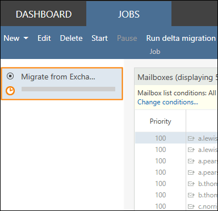Click mailbox icon of first b.thom row

(x=191, y=184)
